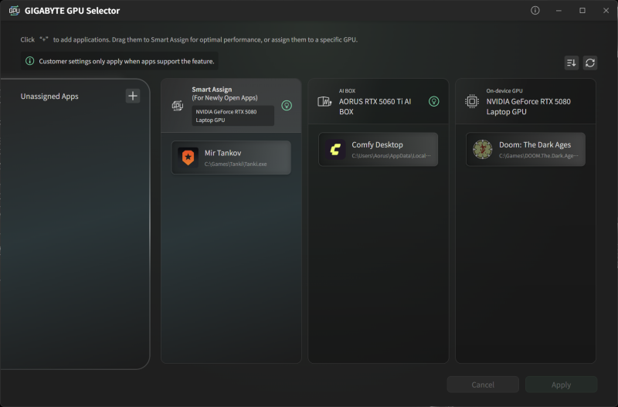
Task: Select the Mir Tankov app card
Action: coord(231,158)
